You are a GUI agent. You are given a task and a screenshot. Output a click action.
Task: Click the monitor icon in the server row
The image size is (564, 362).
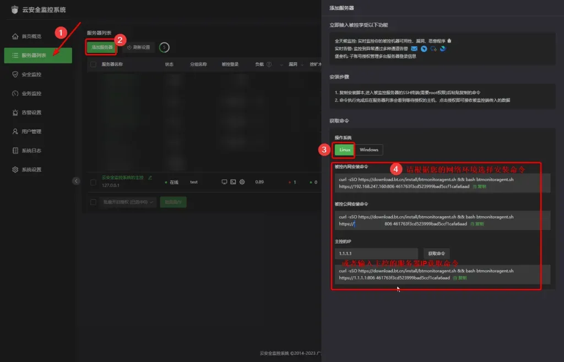(224, 182)
